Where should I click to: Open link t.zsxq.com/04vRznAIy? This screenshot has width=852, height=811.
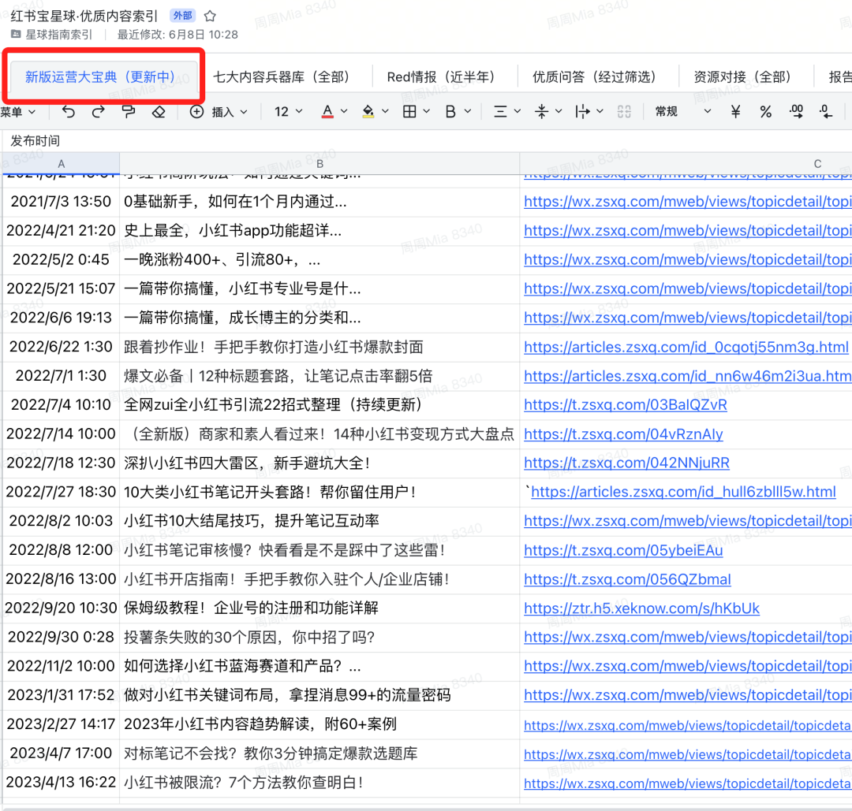(623, 434)
